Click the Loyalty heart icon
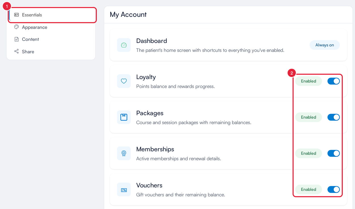The width and height of the screenshot is (355, 209). 124,81
